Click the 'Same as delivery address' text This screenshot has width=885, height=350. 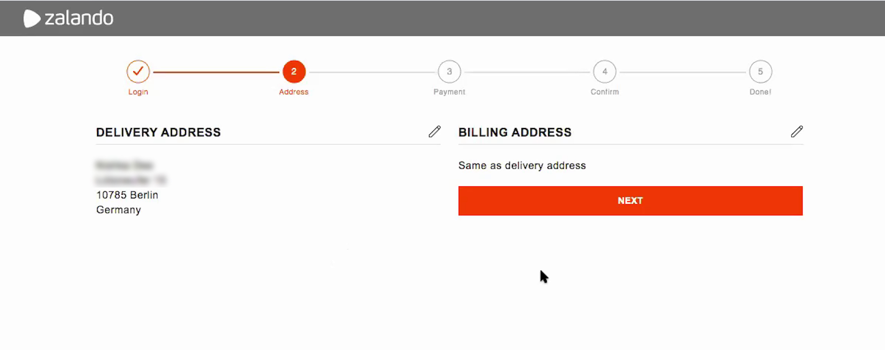[522, 166]
